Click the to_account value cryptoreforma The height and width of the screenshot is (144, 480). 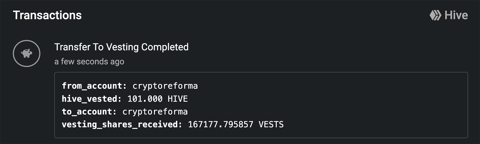[x=155, y=112]
